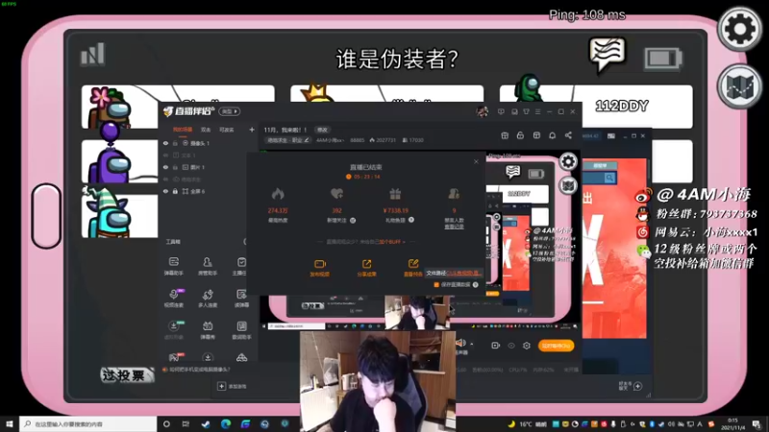Viewport: 769px width, 432px height.
Task: Select the 摄像头 1 source row
Action: [x=210, y=143]
